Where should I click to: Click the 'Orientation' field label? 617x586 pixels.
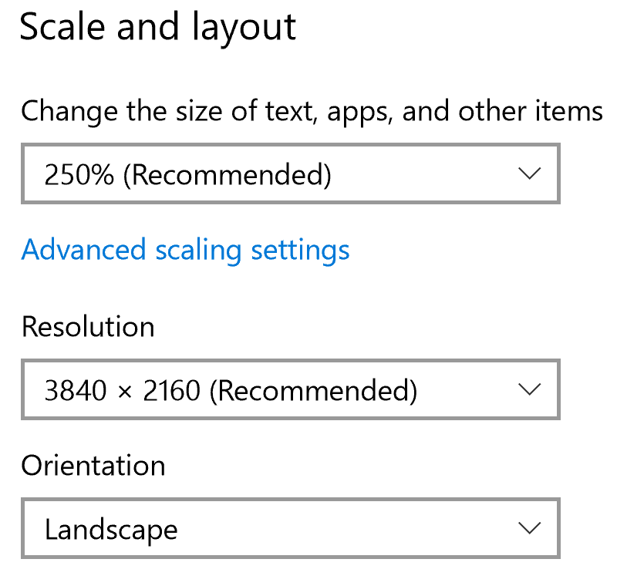tap(93, 466)
